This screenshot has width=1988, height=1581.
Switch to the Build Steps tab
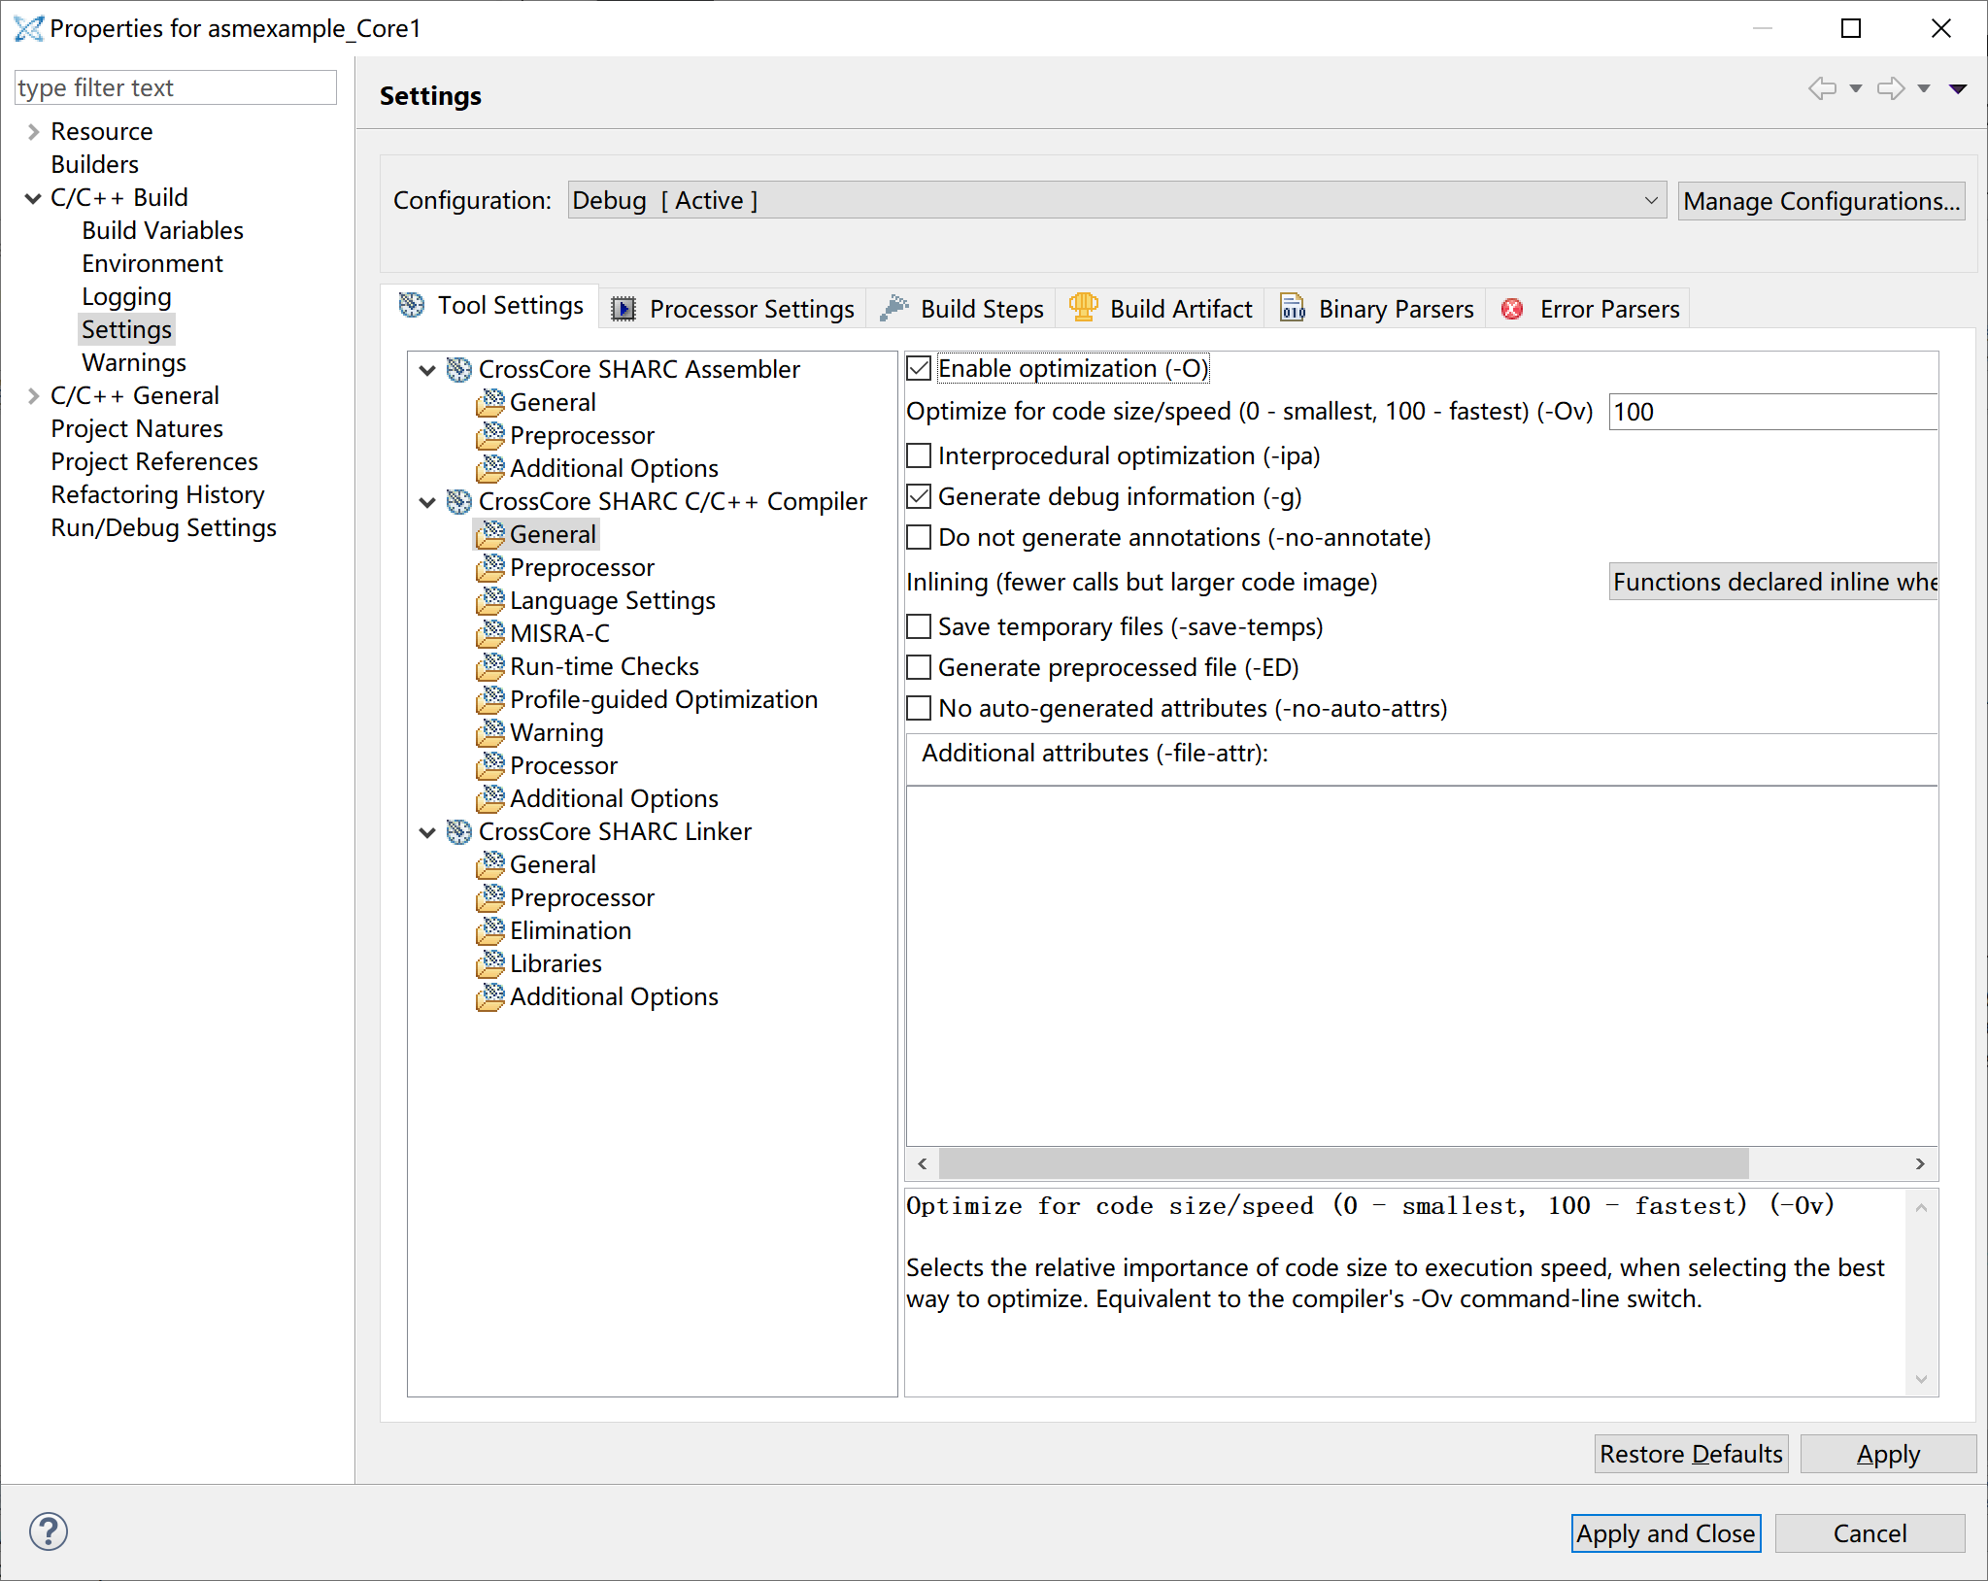coord(981,309)
